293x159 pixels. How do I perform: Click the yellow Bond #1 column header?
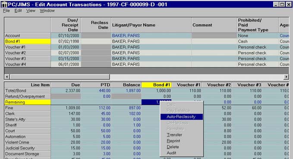tap(157, 85)
